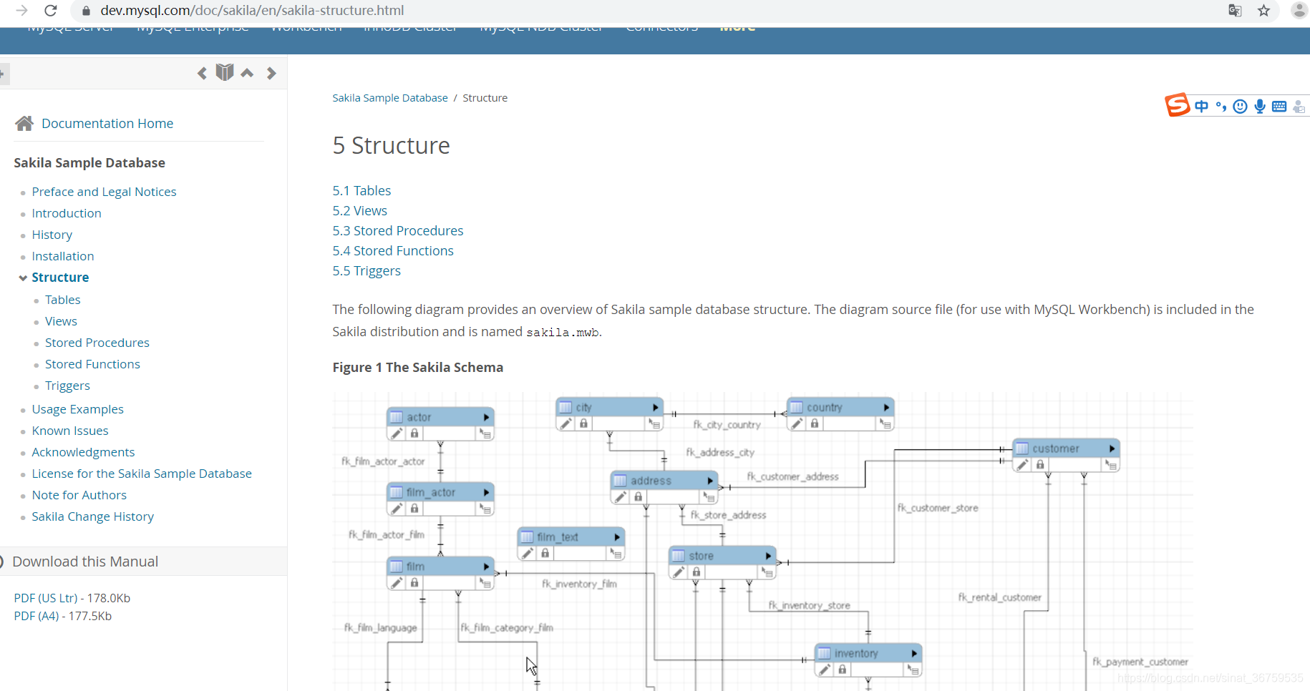Go to next section arrow
Viewport: 1310px width, 691px height.
pyautogui.click(x=271, y=73)
